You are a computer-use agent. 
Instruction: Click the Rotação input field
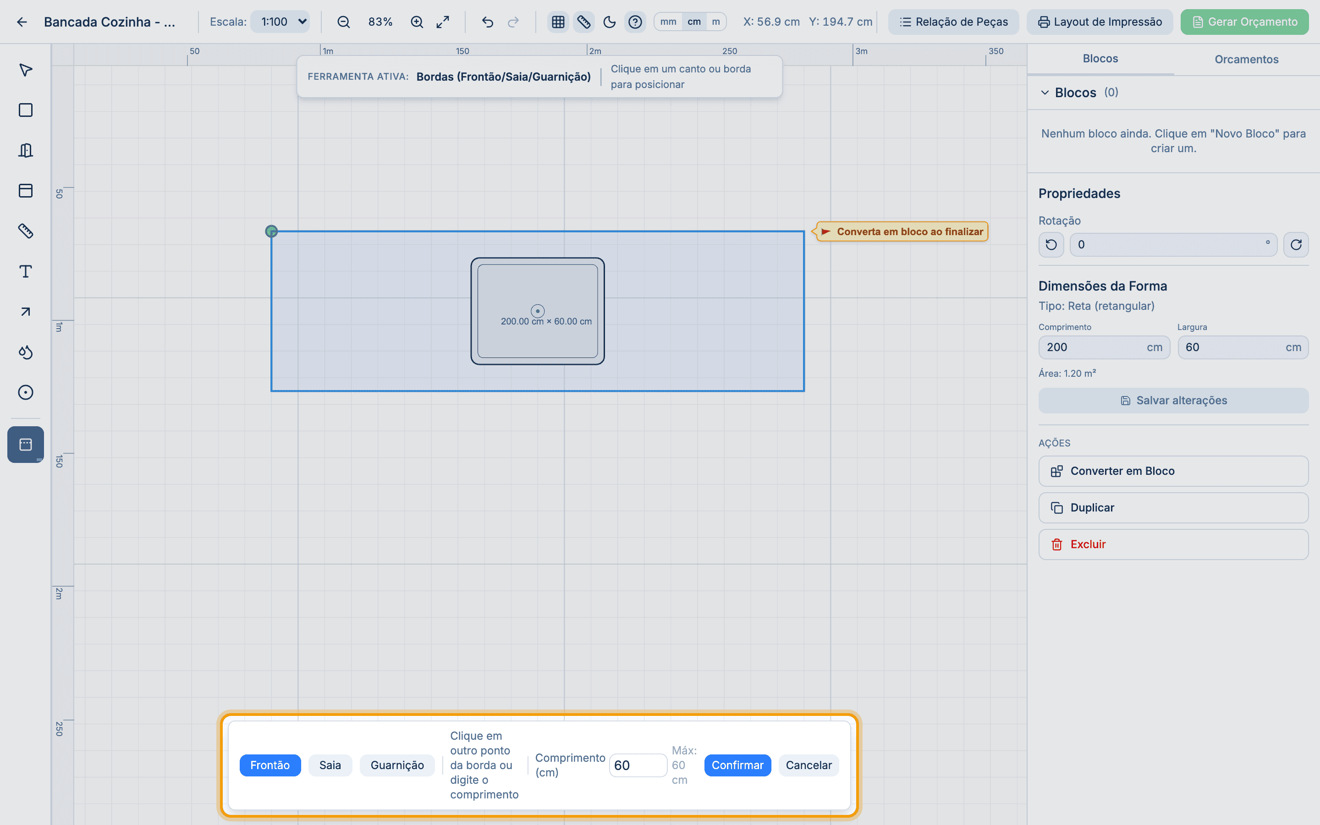tap(1173, 244)
